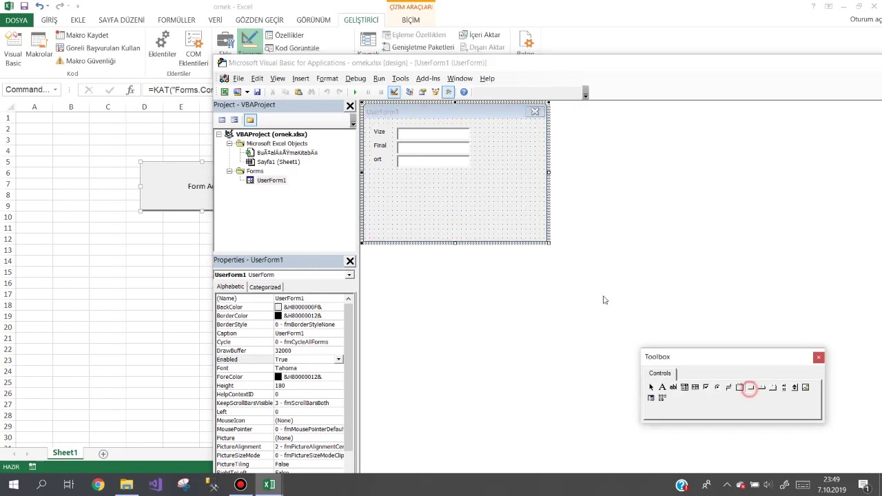
Task: Click the Final text box on UserForm1
Action: (x=433, y=147)
